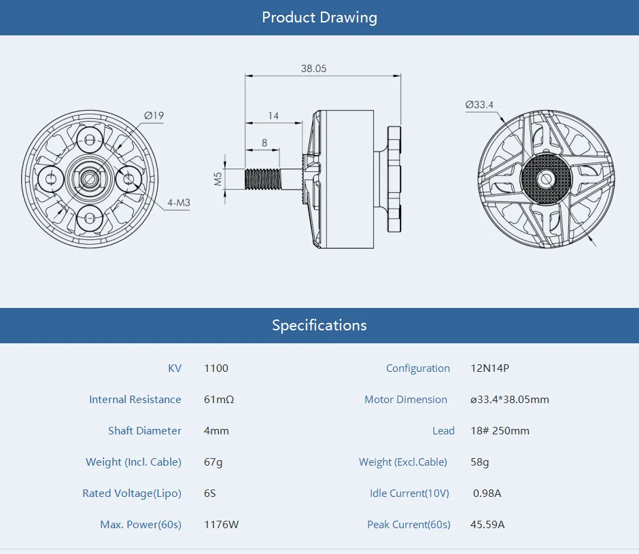Click the Motor Dimension value
The width and height of the screenshot is (639, 554).
coord(510,400)
